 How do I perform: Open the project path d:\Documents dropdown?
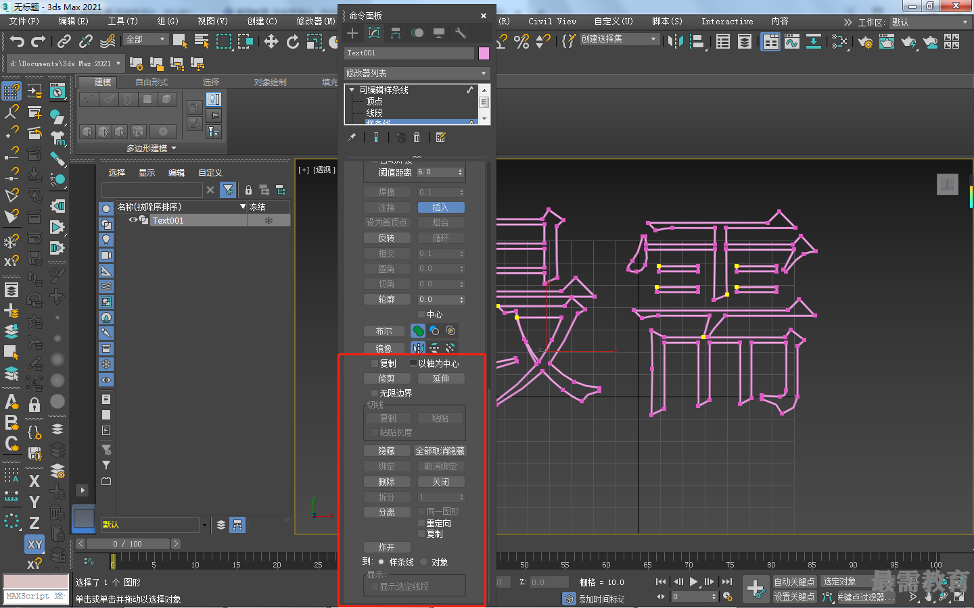66,64
